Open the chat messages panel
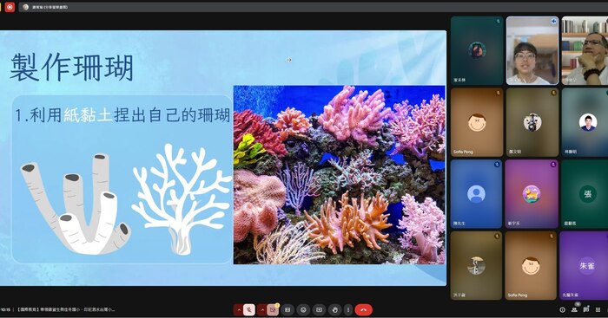Screen dimensions: 608x318 pos(586,310)
